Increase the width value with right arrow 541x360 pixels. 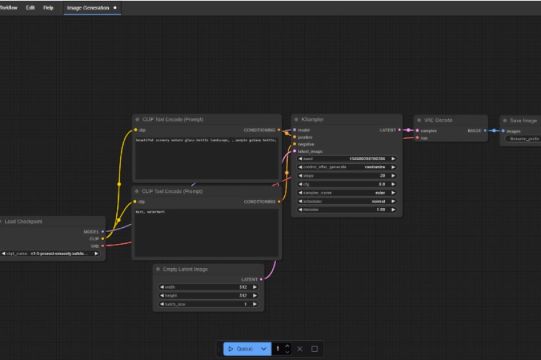255,287
